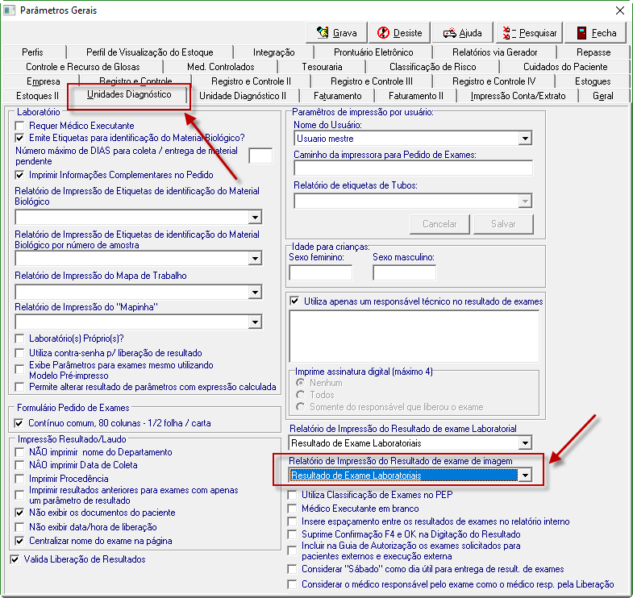Select the Perfis tab

(x=32, y=52)
